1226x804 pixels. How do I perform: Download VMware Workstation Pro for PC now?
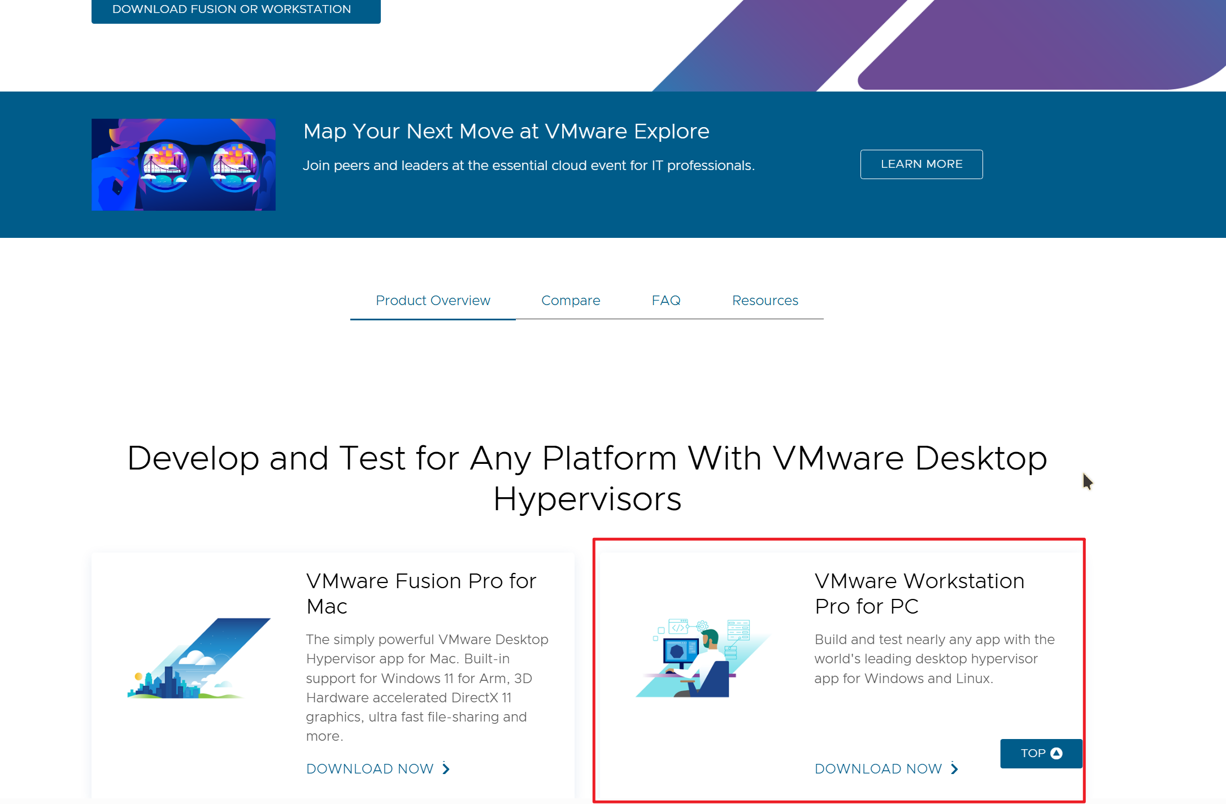coord(877,768)
